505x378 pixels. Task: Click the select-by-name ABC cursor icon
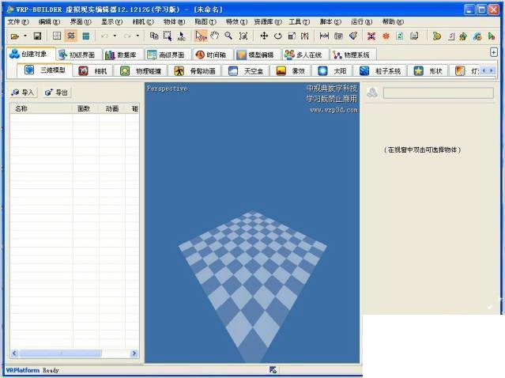tap(181, 36)
